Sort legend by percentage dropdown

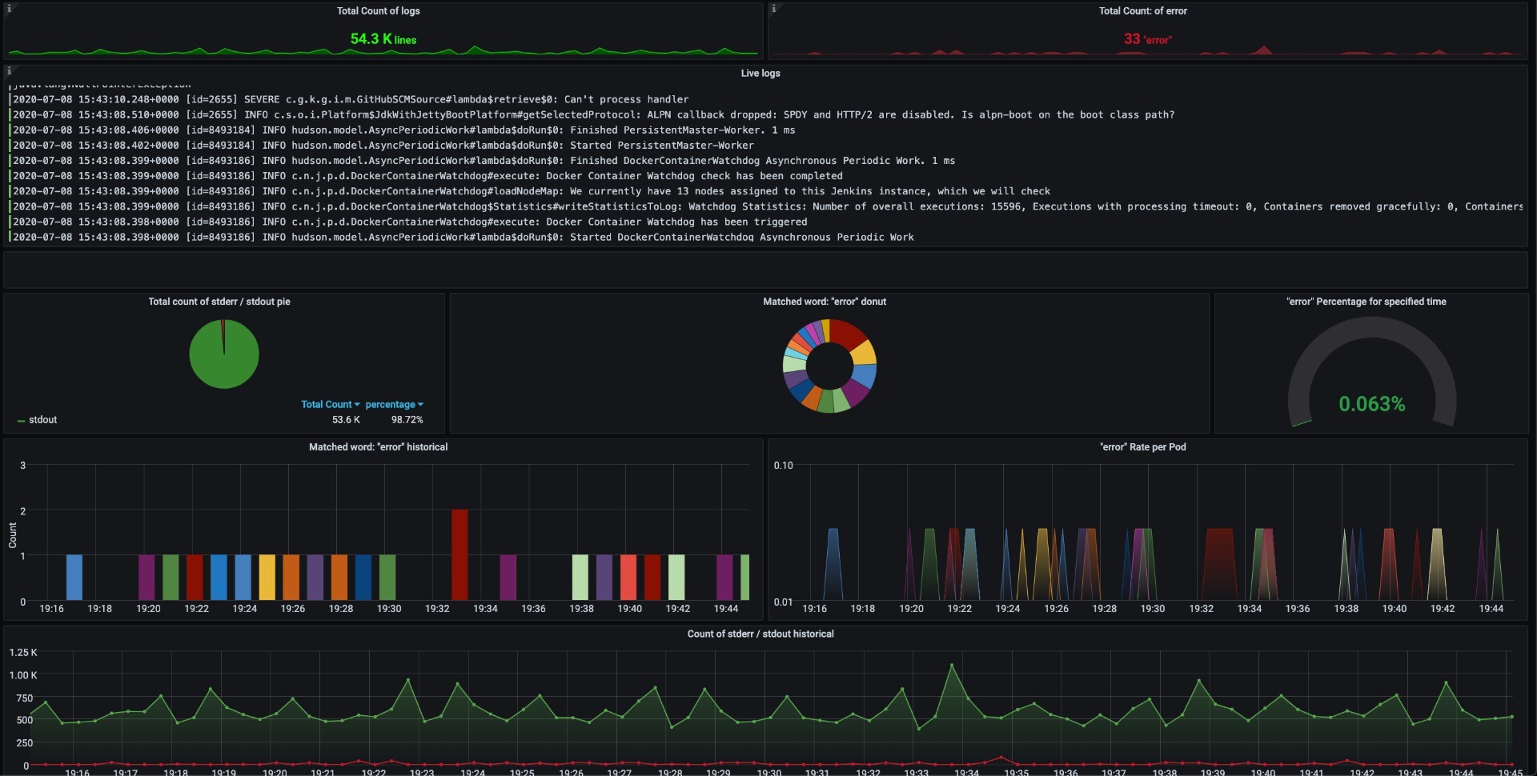click(394, 404)
